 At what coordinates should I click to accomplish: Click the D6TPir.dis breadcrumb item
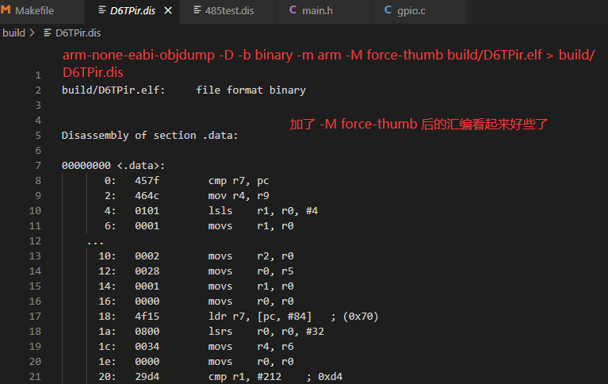coord(78,33)
